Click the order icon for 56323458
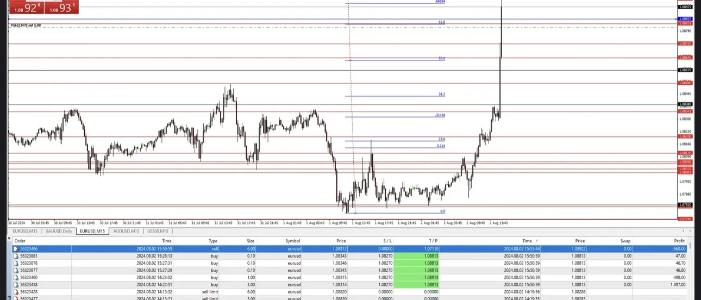This screenshot has width=701, height=300. (16, 284)
